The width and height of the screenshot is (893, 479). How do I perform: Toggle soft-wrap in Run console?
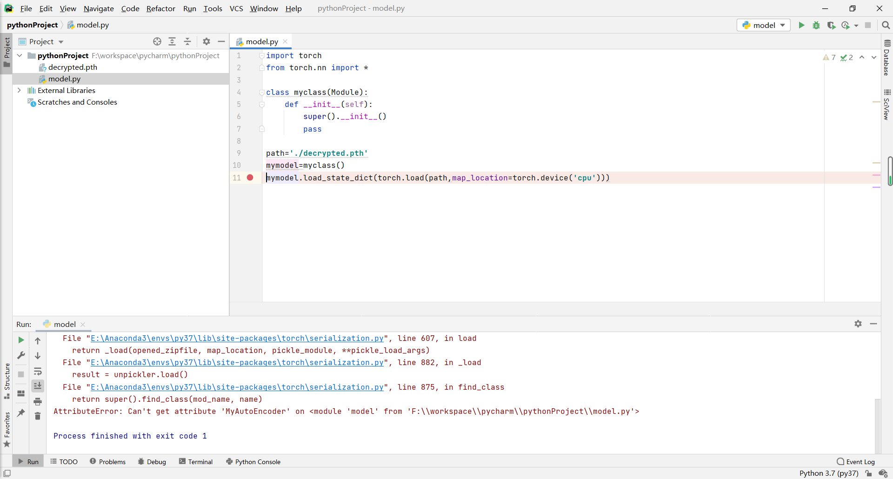pyautogui.click(x=38, y=371)
